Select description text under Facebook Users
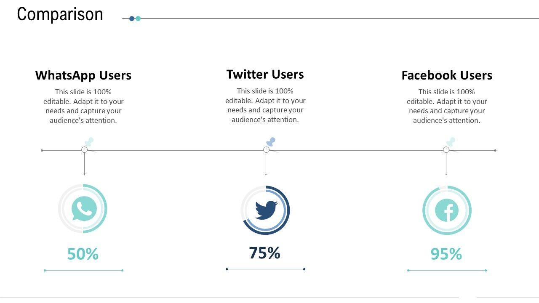 [x=447, y=106]
